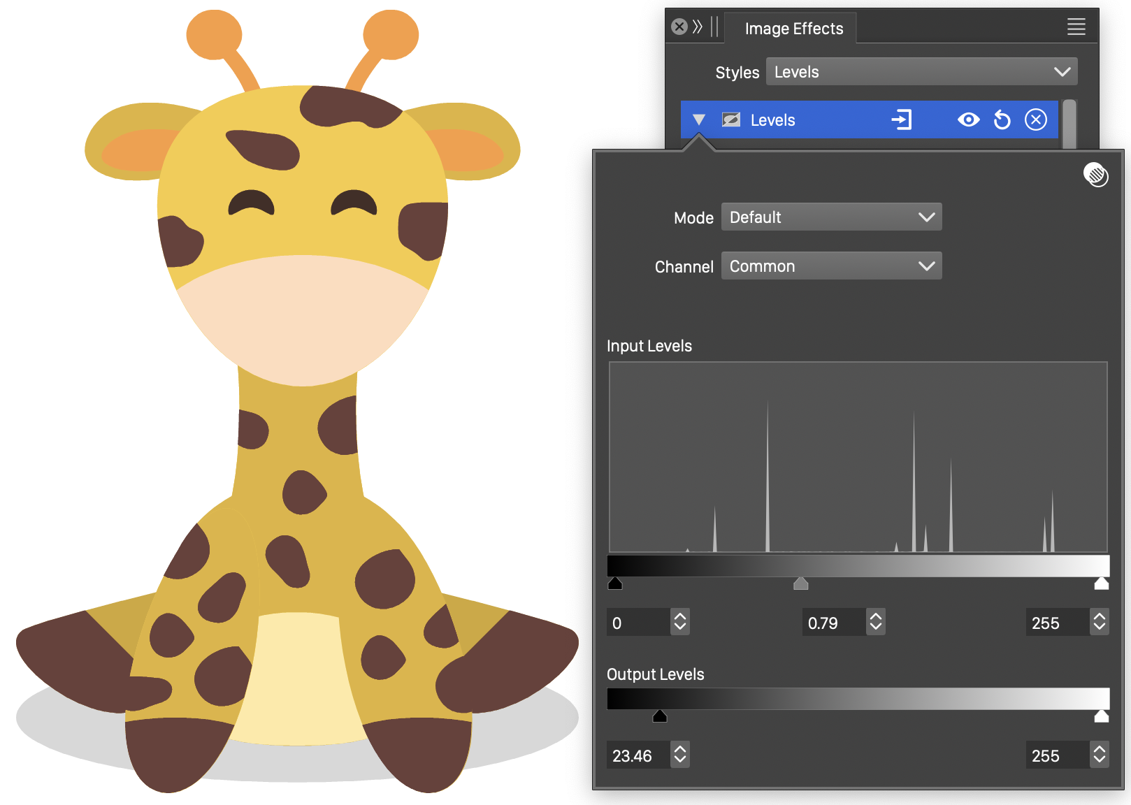This screenshot has width=1131, height=805.
Task: Click the Levels effect type icon
Action: tap(731, 120)
